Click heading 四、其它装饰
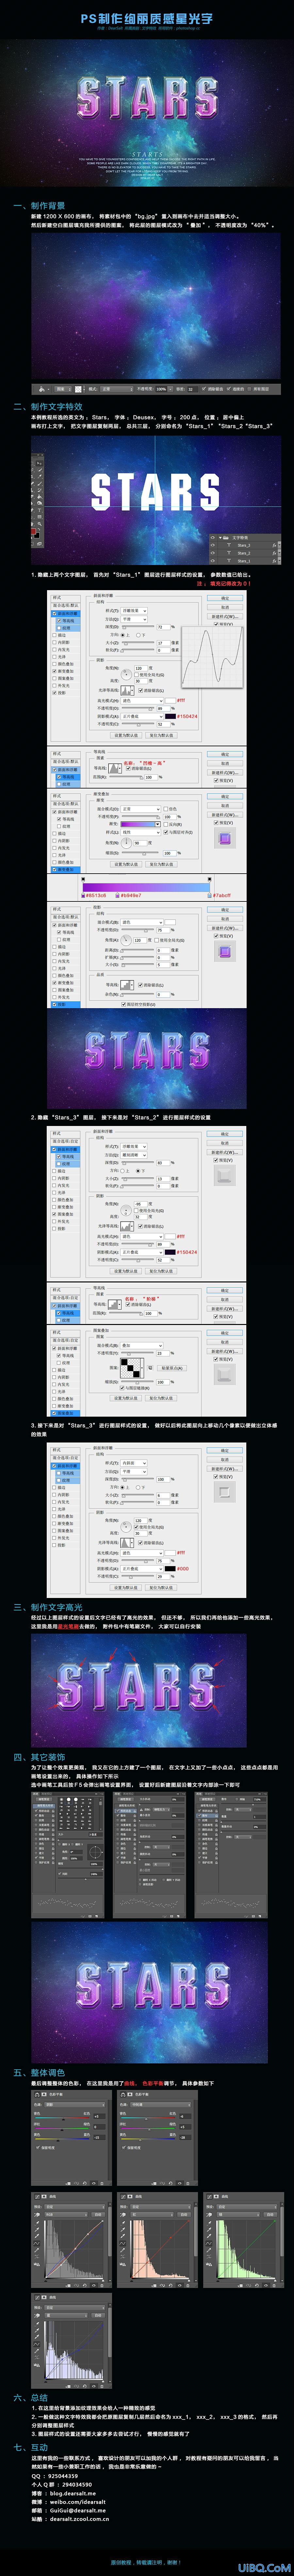The width and height of the screenshot is (294, 2576). point(40,1757)
